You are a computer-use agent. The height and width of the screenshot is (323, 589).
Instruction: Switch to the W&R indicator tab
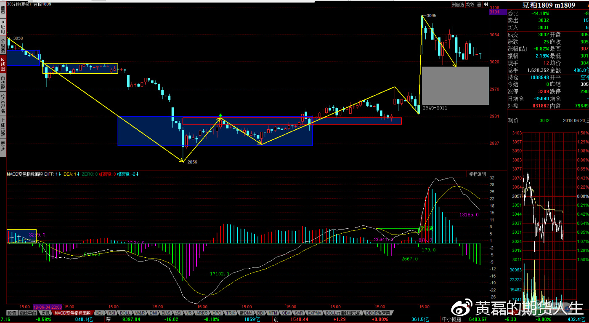click(x=140, y=313)
